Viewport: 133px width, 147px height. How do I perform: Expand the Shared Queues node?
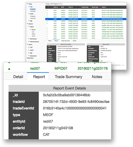point(29,41)
